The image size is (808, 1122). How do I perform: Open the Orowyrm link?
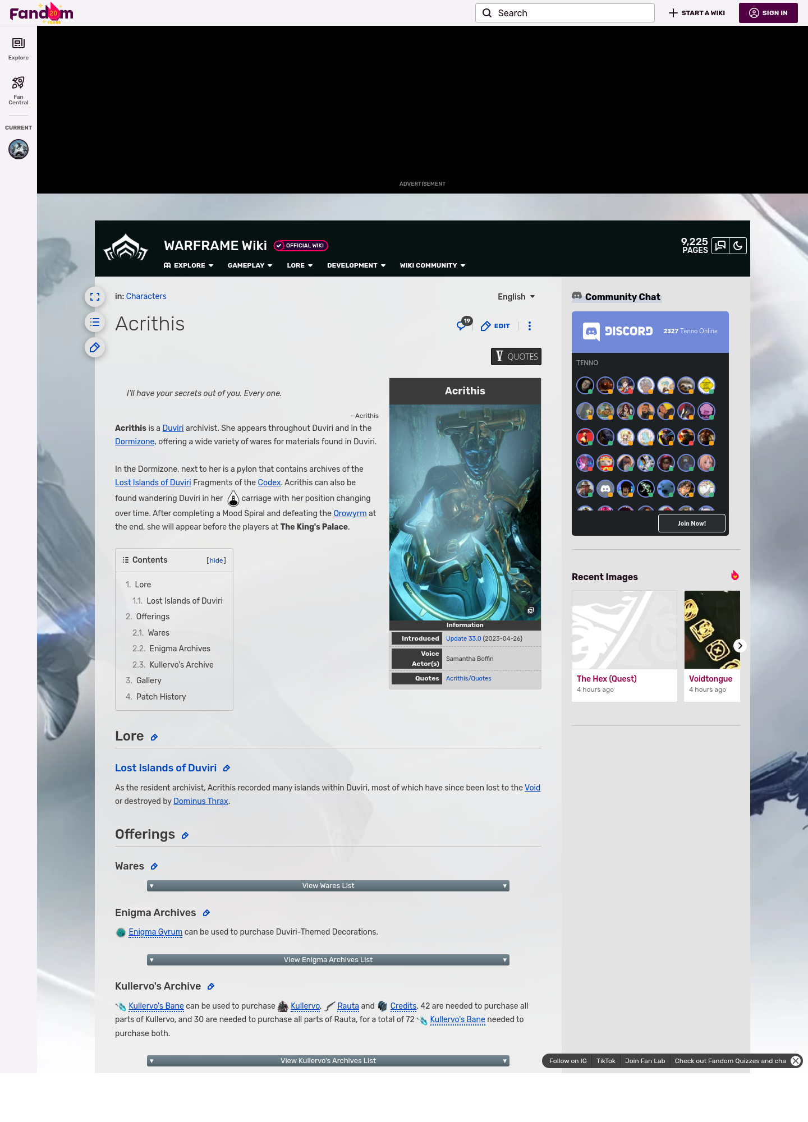pyautogui.click(x=350, y=513)
